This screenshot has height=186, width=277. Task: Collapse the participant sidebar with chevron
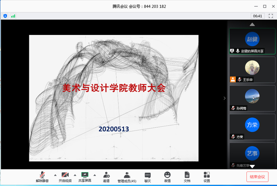pos(224,98)
